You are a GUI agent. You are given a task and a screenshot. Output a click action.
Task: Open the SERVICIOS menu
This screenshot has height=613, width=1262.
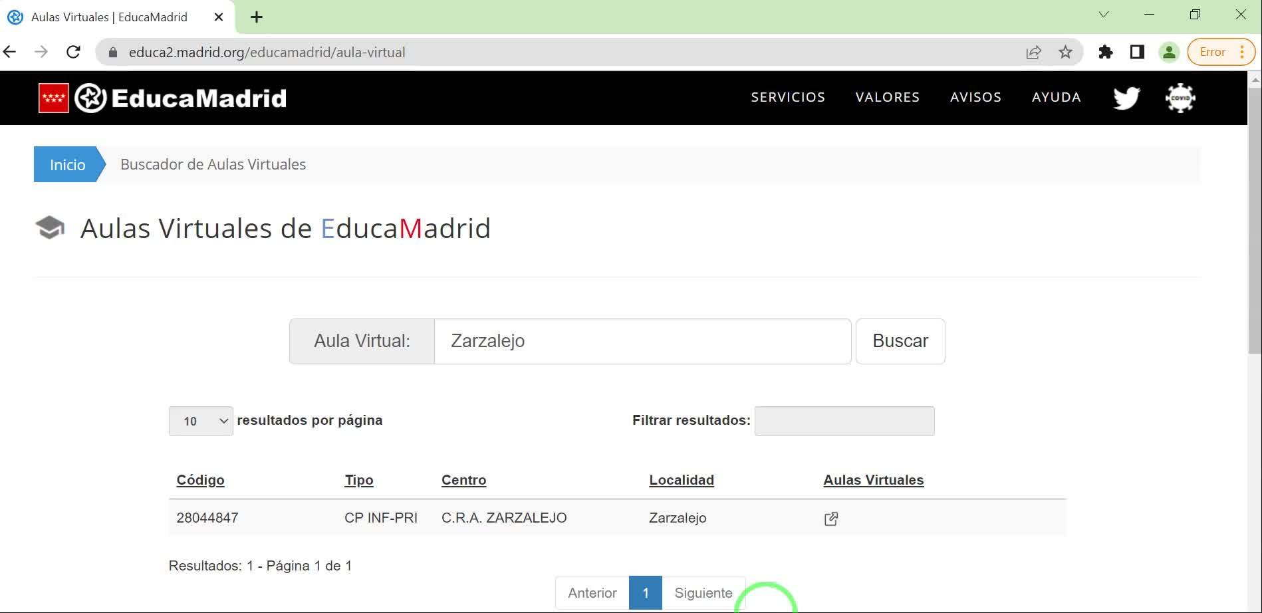pos(788,97)
